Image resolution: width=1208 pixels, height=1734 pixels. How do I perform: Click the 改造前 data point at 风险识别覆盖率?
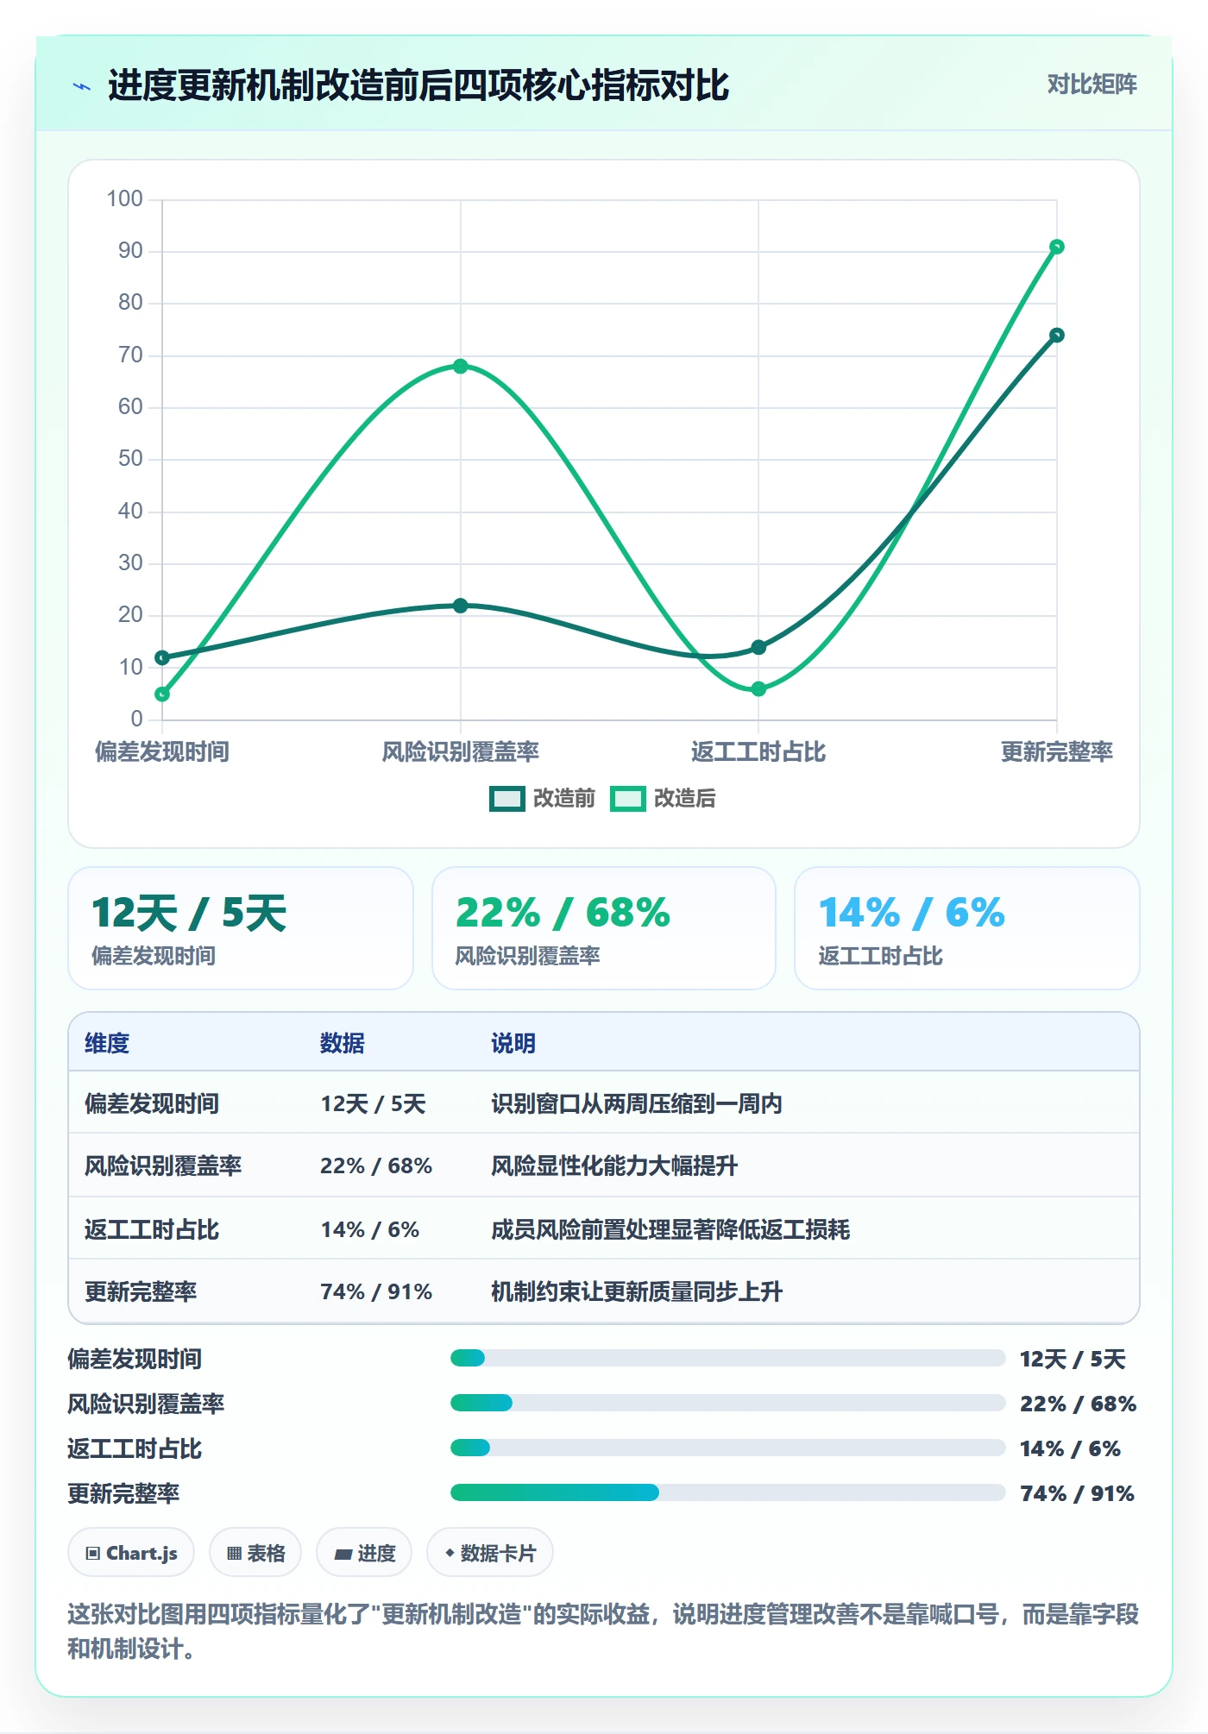coord(461,606)
